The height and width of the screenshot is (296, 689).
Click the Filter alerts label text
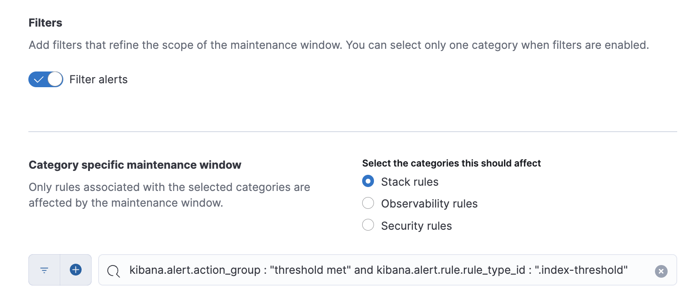coord(98,79)
